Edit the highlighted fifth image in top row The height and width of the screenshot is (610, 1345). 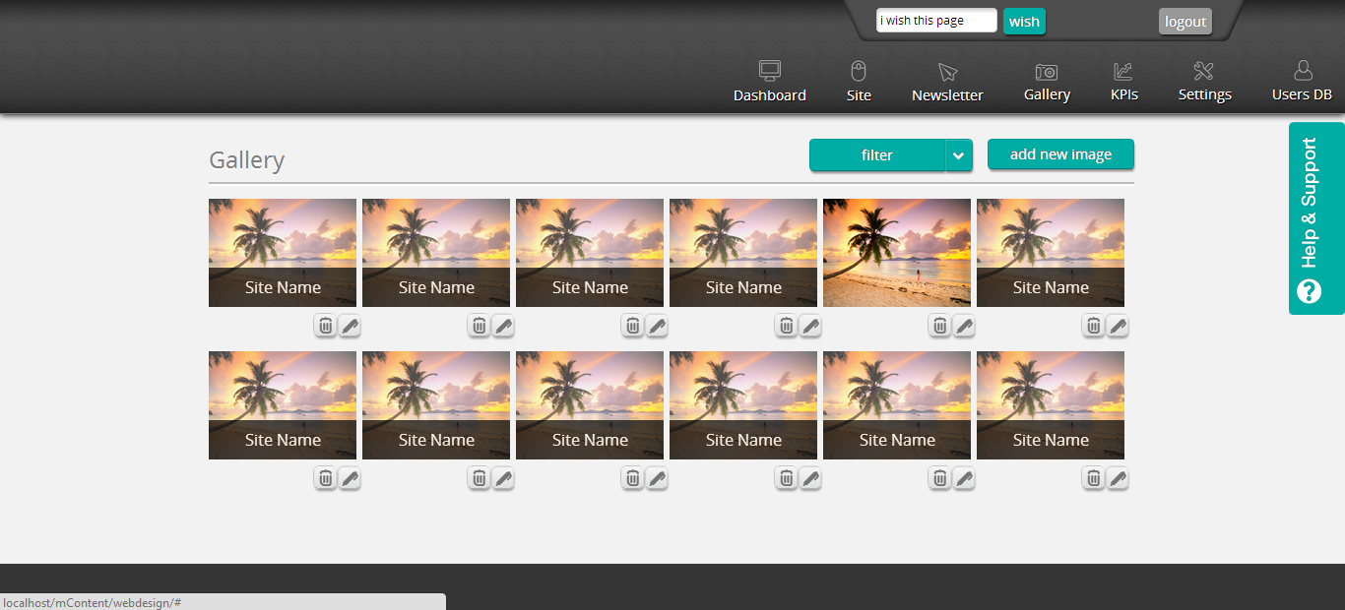pyautogui.click(x=964, y=326)
